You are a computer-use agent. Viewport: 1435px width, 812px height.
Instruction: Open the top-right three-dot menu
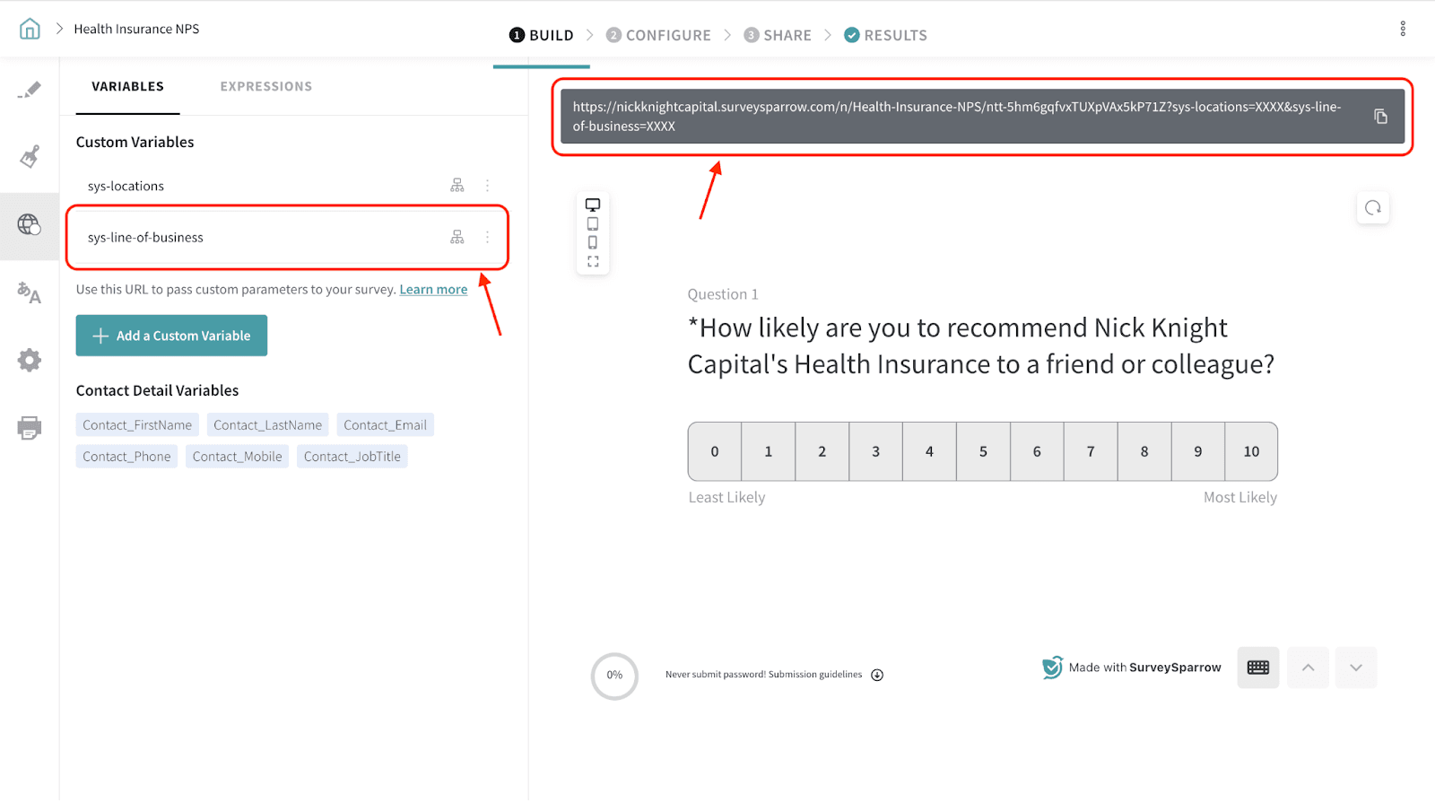click(x=1403, y=29)
